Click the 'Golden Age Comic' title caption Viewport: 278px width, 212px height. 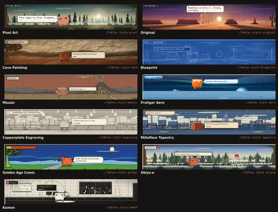click(19, 173)
